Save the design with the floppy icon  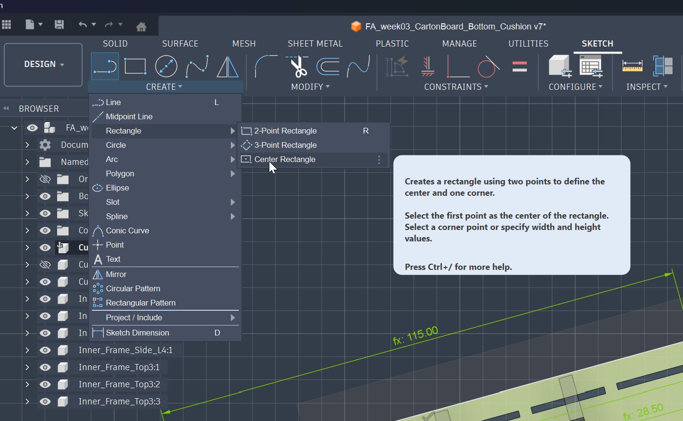click(x=59, y=25)
